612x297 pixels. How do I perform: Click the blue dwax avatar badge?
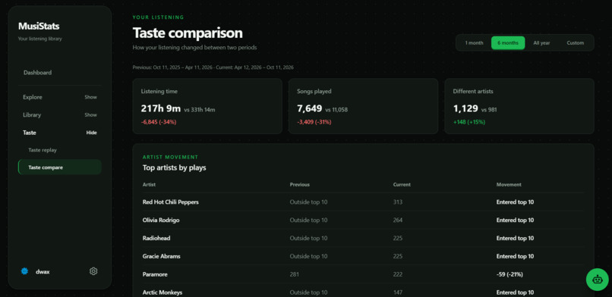[24, 271]
